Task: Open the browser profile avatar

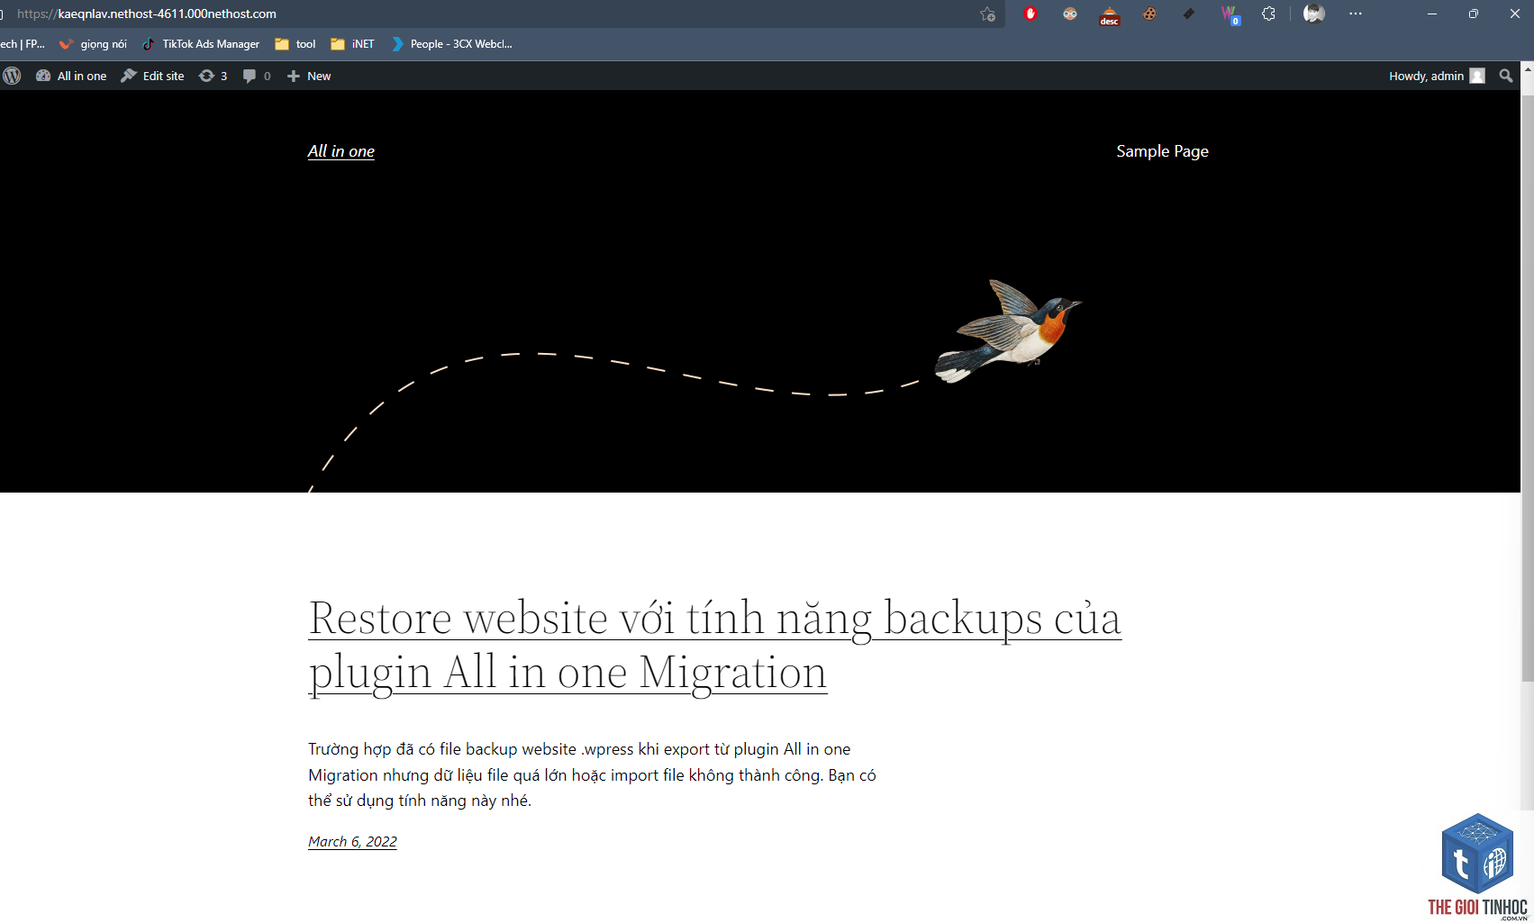Action: point(1314,14)
